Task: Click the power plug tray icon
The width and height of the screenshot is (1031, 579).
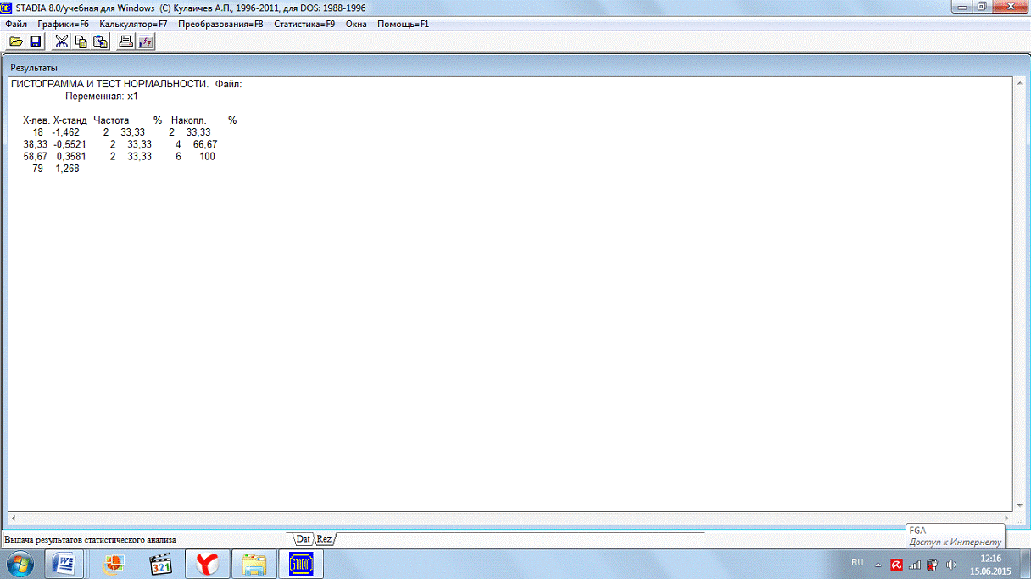Action: coord(932,564)
